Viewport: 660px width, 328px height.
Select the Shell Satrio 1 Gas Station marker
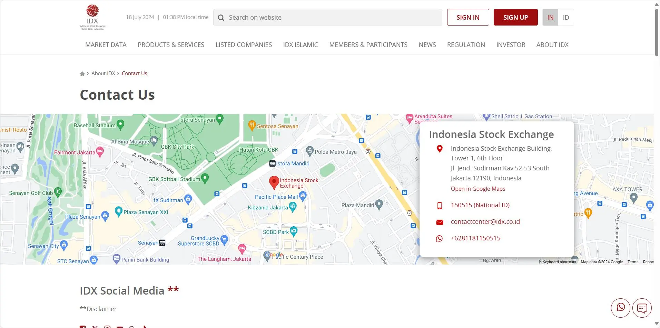point(486,117)
